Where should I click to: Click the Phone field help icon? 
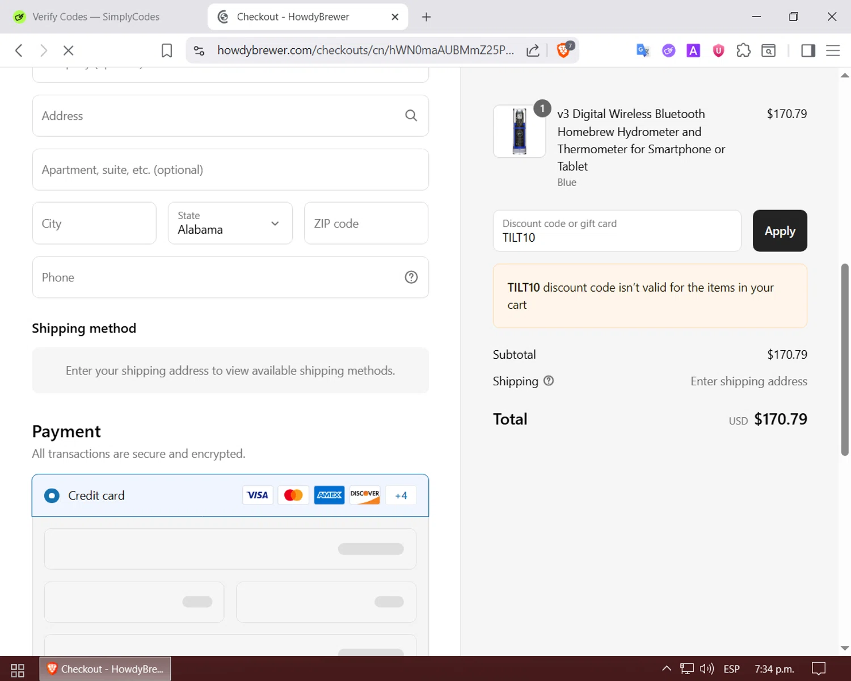(x=411, y=277)
